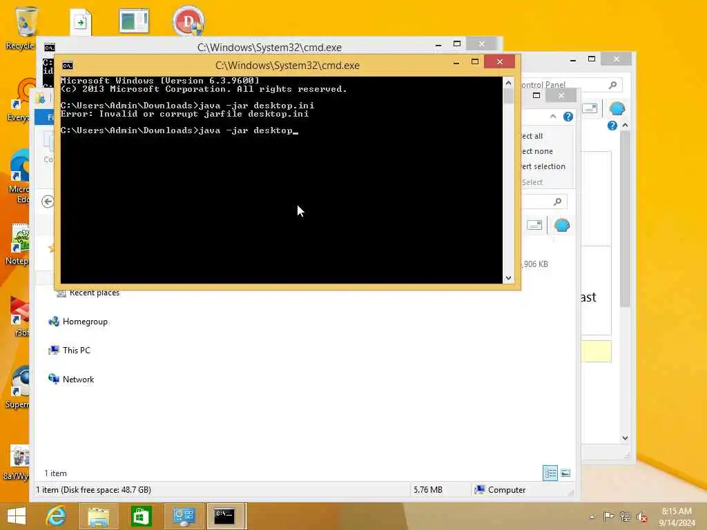Screen dimensions: 707x530
Task: Choose Select none in the Explorer ribbon
Action: pyautogui.click(x=536, y=151)
